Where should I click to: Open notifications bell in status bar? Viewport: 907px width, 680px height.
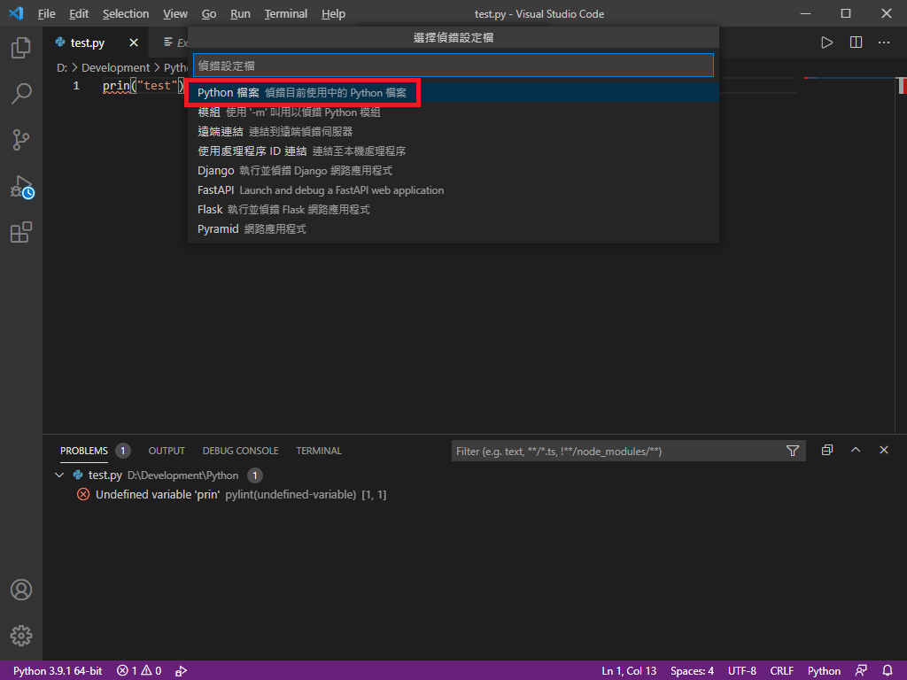tap(888, 671)
